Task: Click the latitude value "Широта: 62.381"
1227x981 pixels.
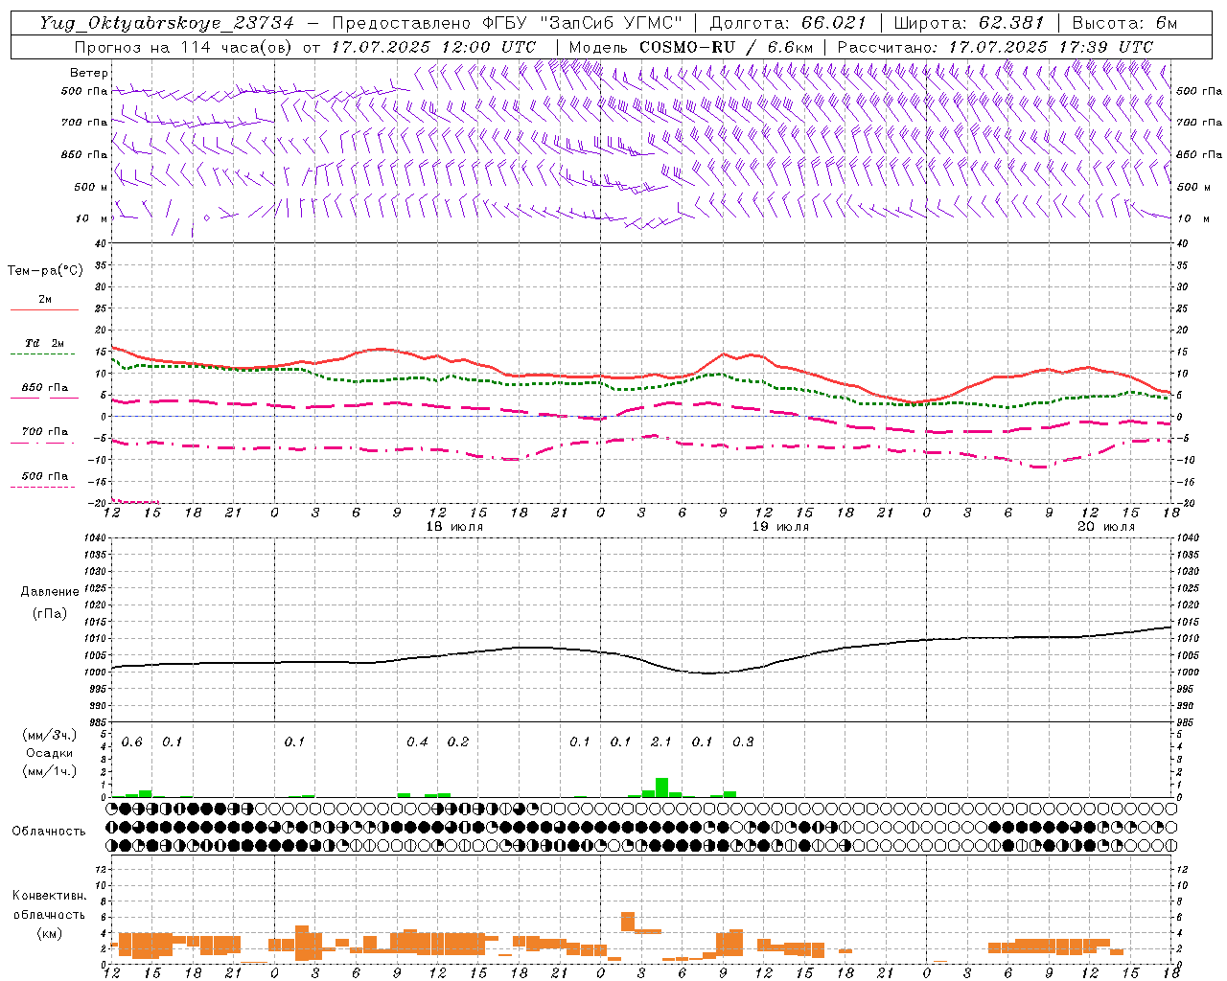Action: 968,23
